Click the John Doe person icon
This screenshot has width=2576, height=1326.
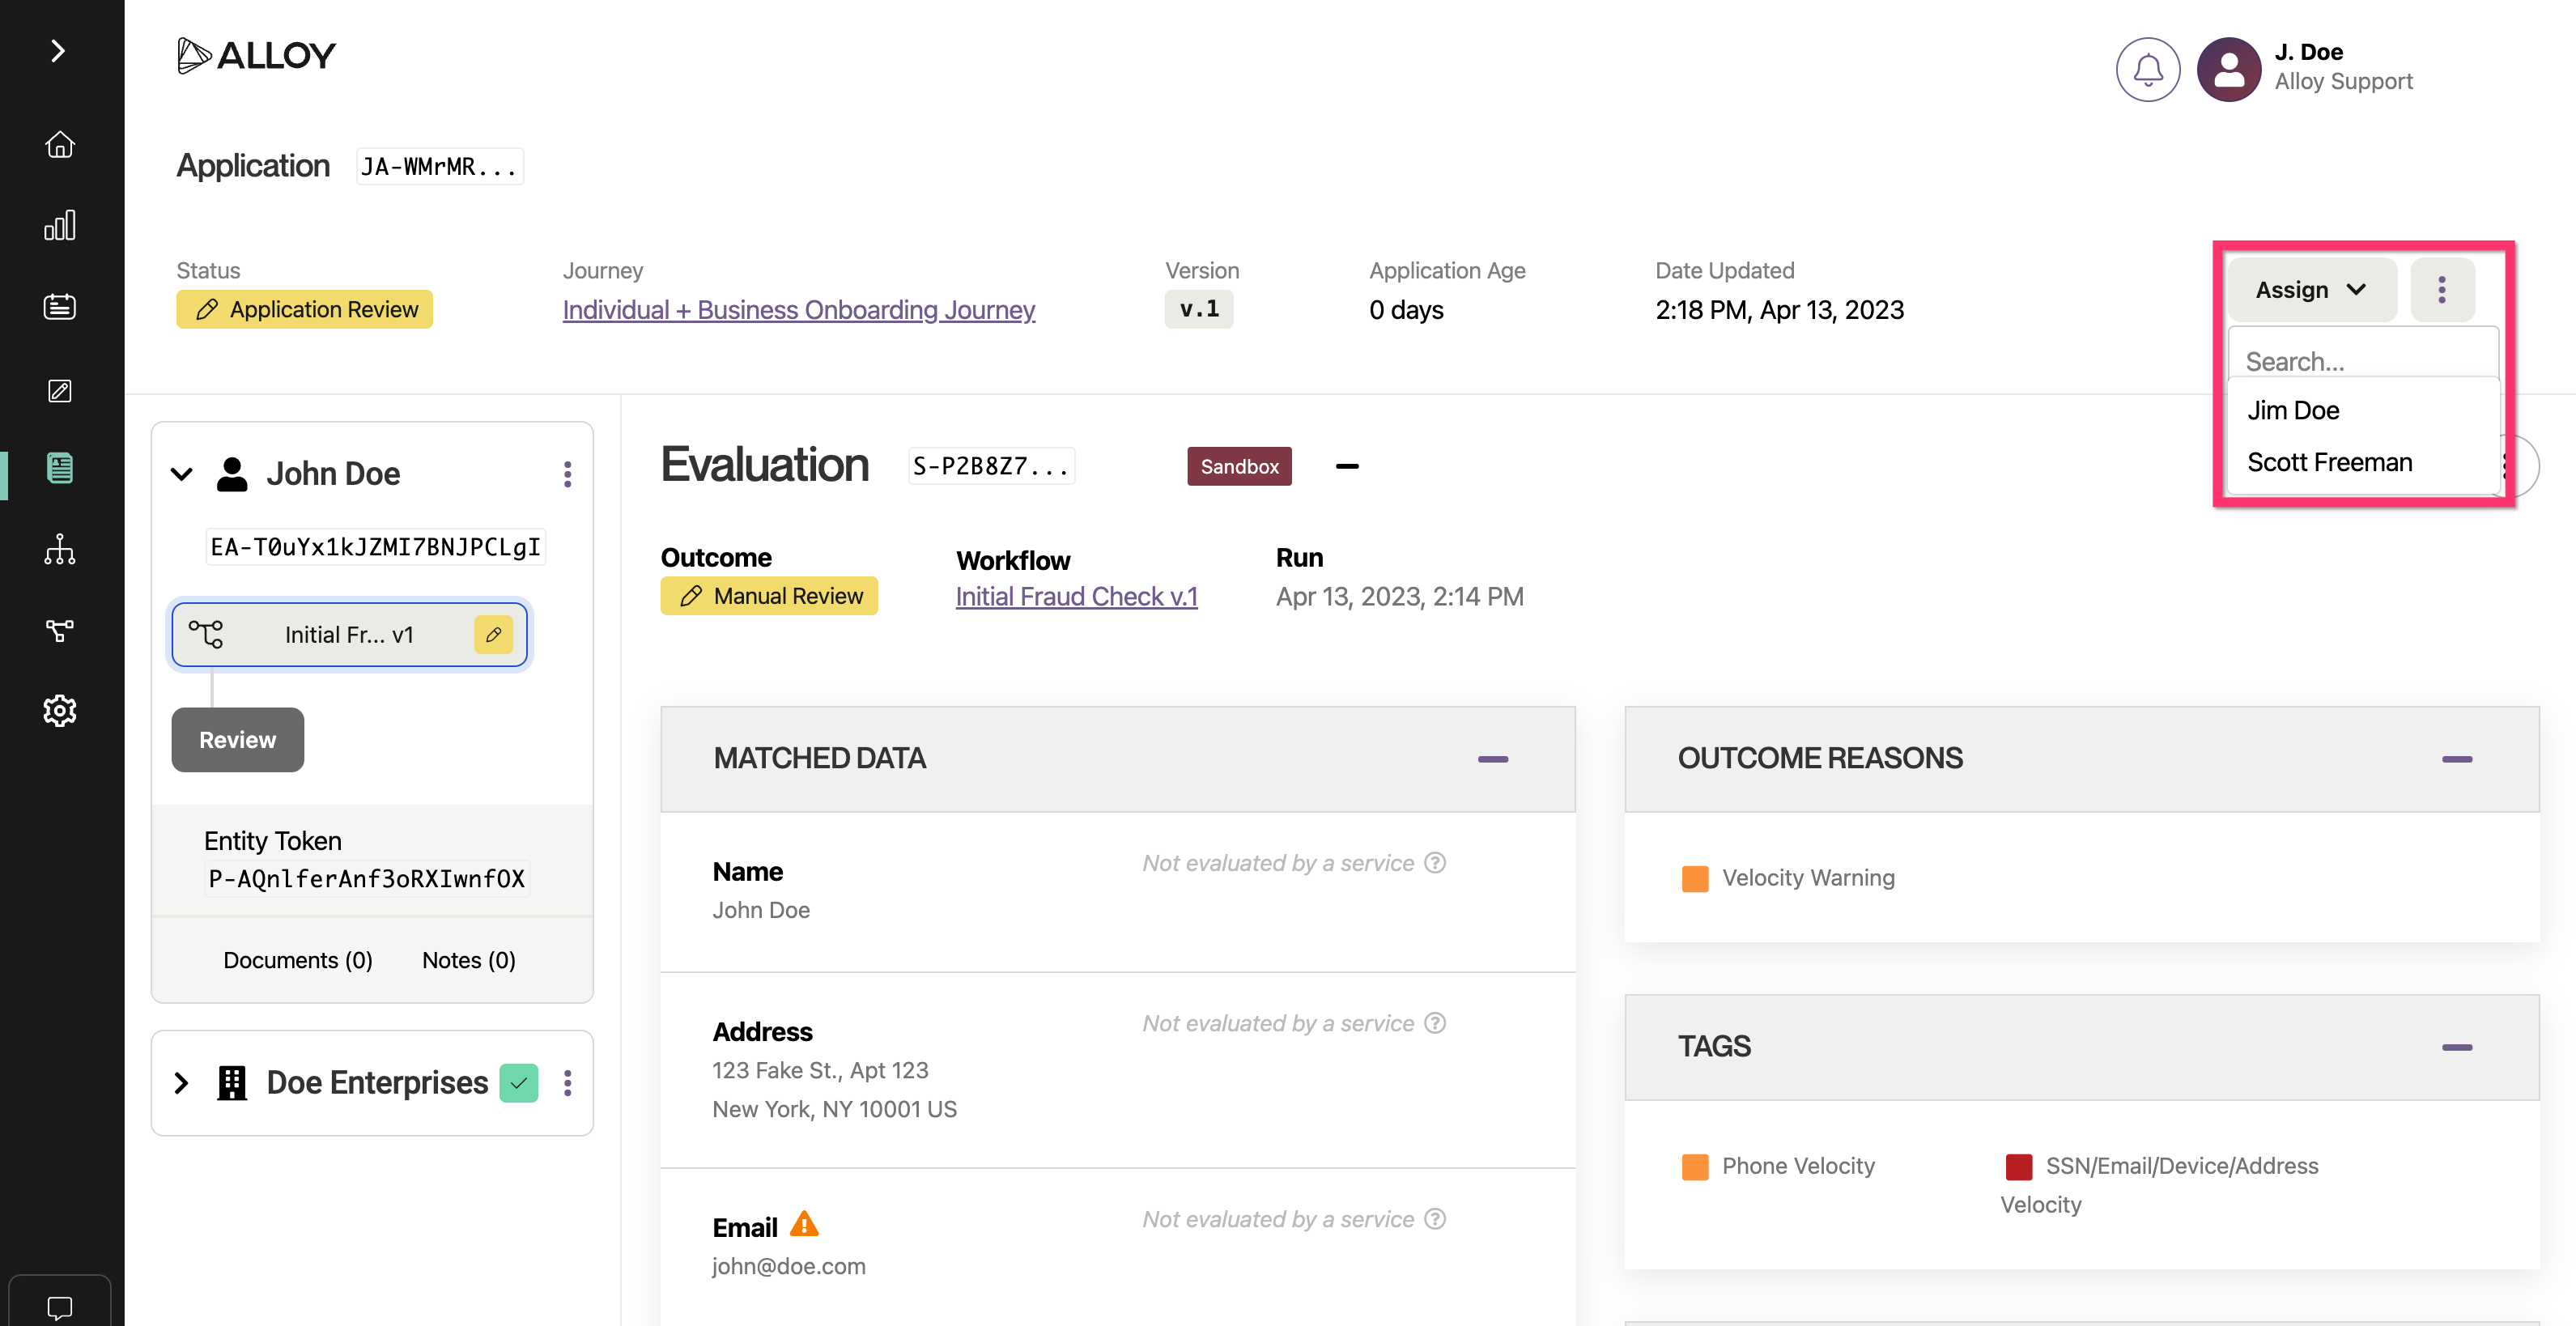click(x=232, y=474)
